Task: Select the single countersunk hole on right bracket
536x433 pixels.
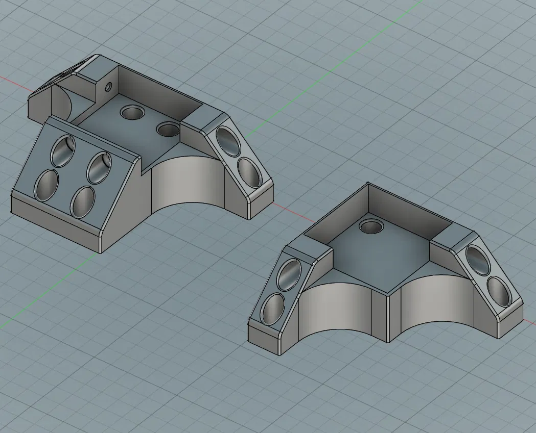Action: pos(371,225)
